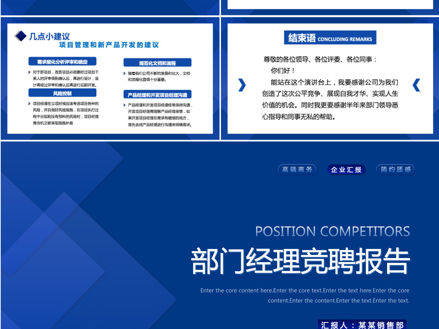Click the 风险控制 heading bar

[63, 93]
